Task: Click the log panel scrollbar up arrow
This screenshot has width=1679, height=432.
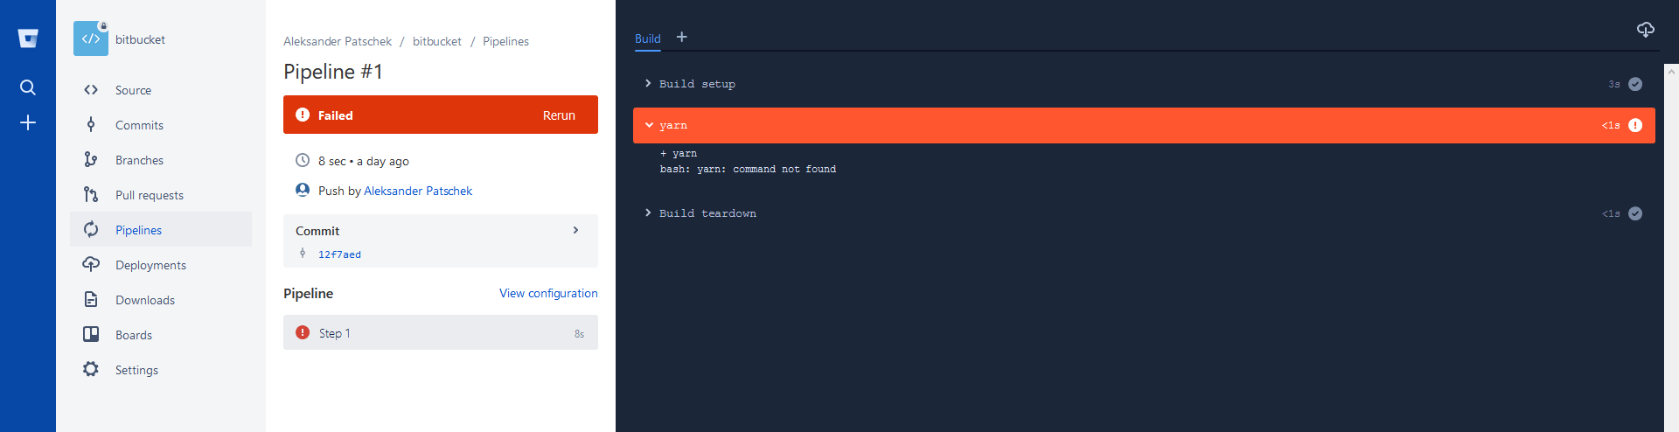Action: click(1671, 70)
